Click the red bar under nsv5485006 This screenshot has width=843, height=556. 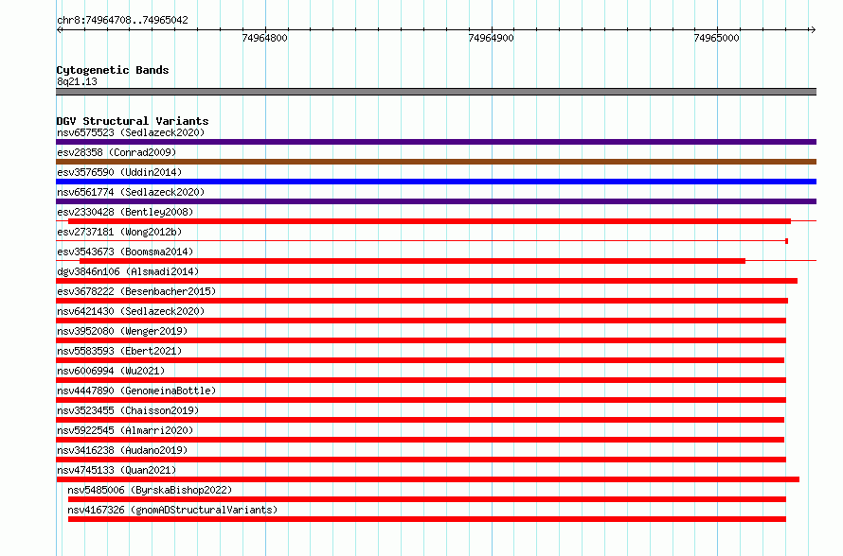427,499
